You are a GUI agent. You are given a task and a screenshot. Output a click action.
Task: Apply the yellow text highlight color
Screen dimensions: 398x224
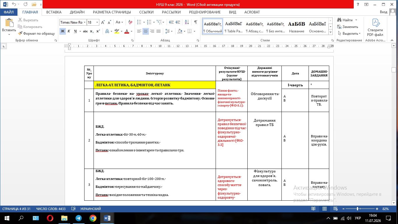click(x=117, y=31)
